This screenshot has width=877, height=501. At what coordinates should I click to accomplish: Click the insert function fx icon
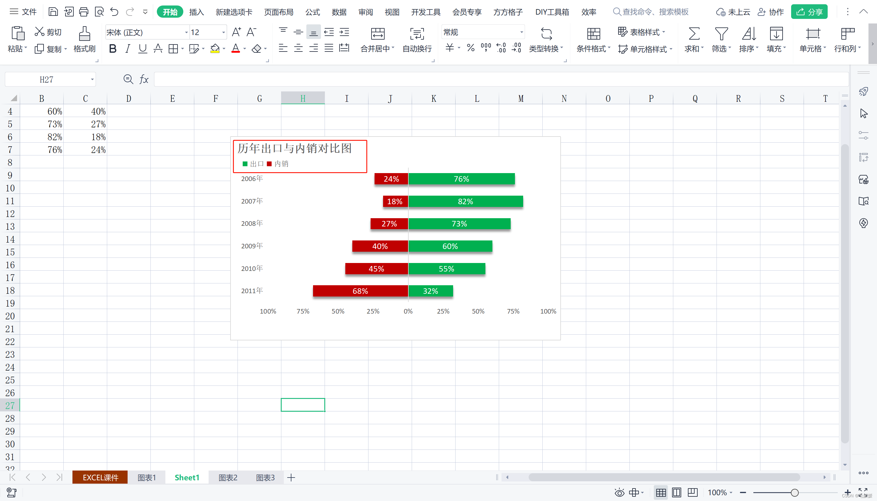tap(144, 80)
